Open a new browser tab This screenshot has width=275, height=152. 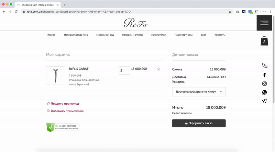(x=65, y=5)
